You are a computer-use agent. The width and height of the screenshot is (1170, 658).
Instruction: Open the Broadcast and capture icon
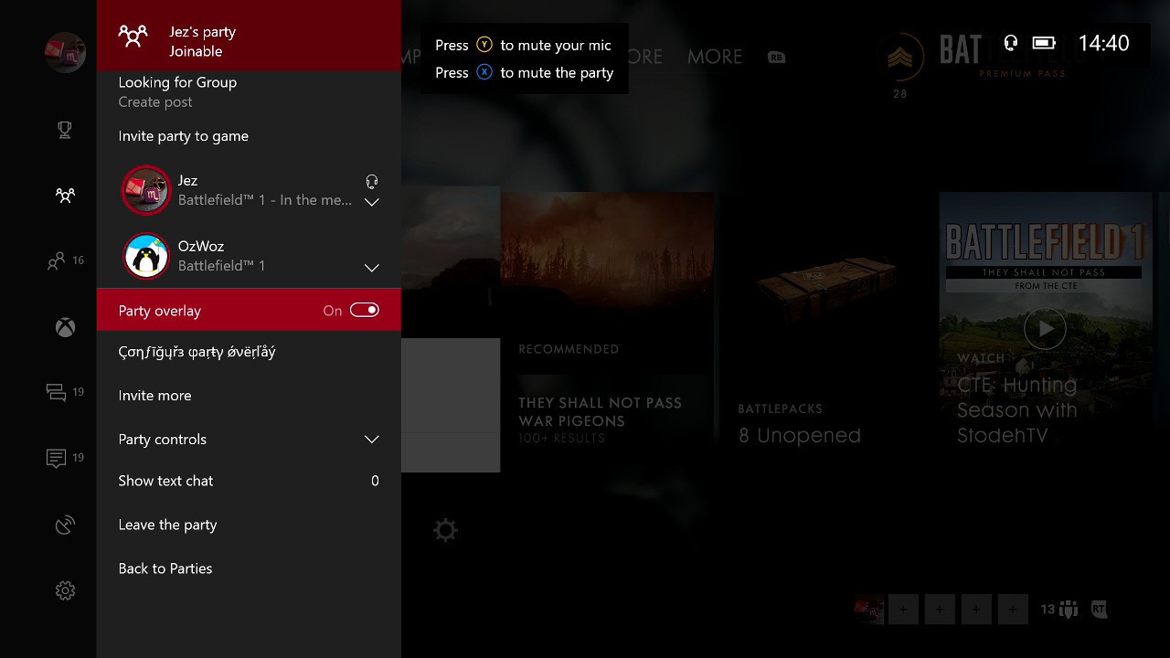coord(64,525)
